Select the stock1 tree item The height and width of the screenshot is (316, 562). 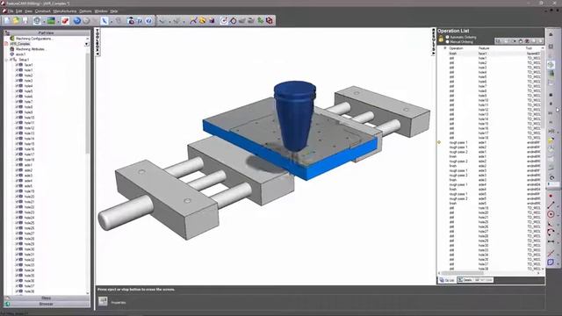(20, 54)
